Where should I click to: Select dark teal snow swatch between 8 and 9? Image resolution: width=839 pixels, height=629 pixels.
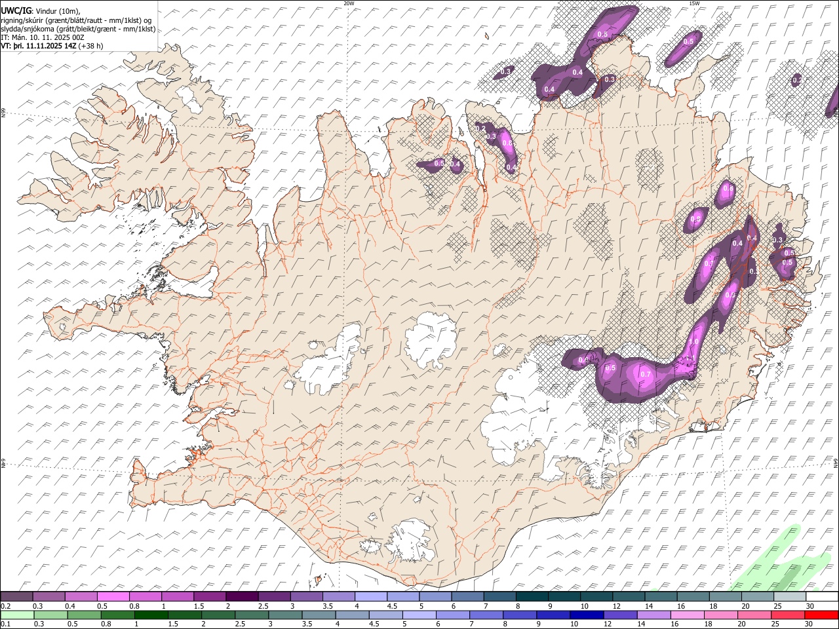pos(532,597)
